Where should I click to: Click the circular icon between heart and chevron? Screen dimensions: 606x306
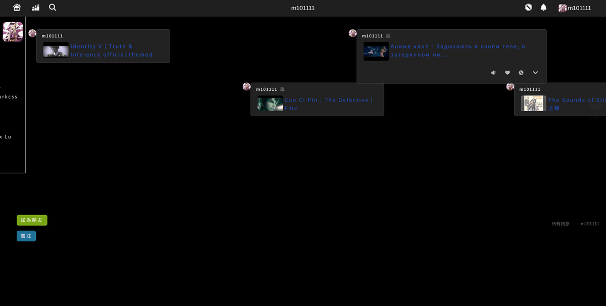pyautogui.click(x=521, y=73)
